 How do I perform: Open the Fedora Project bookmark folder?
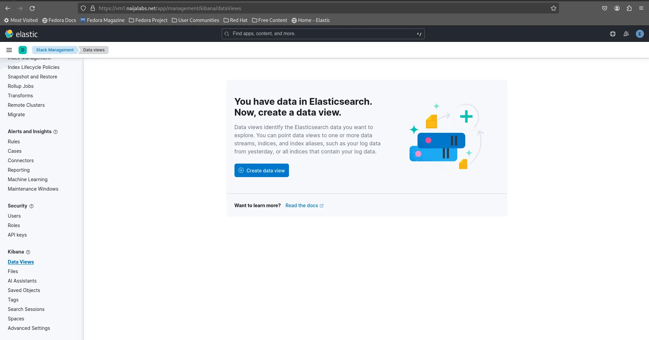pos(148,20)
